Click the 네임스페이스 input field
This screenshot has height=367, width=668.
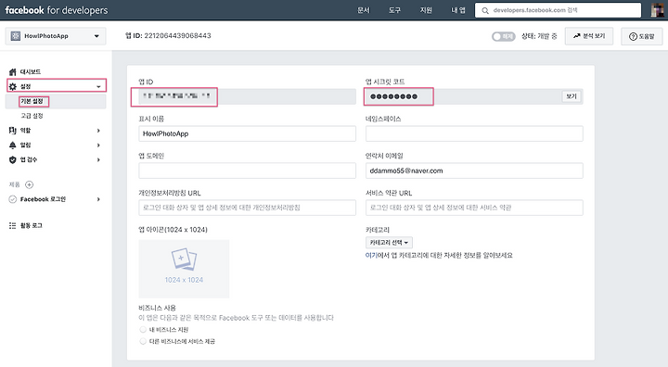[x=474, y=133]
